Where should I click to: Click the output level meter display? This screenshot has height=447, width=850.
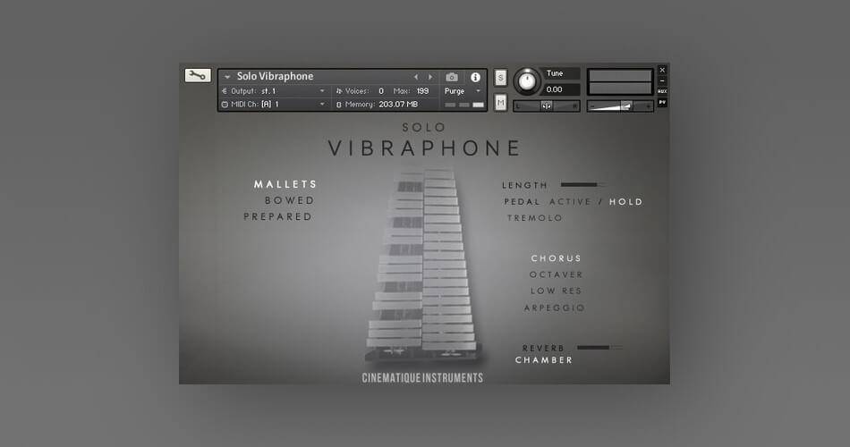620,82
